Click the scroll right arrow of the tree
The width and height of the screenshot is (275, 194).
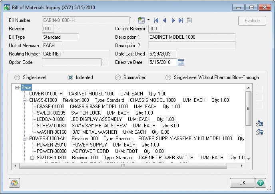tap(242, 166)
